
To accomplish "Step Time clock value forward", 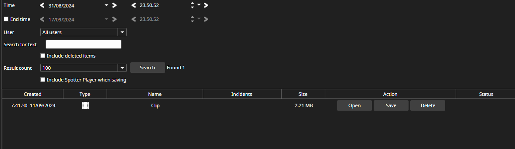I will [206, 5].
